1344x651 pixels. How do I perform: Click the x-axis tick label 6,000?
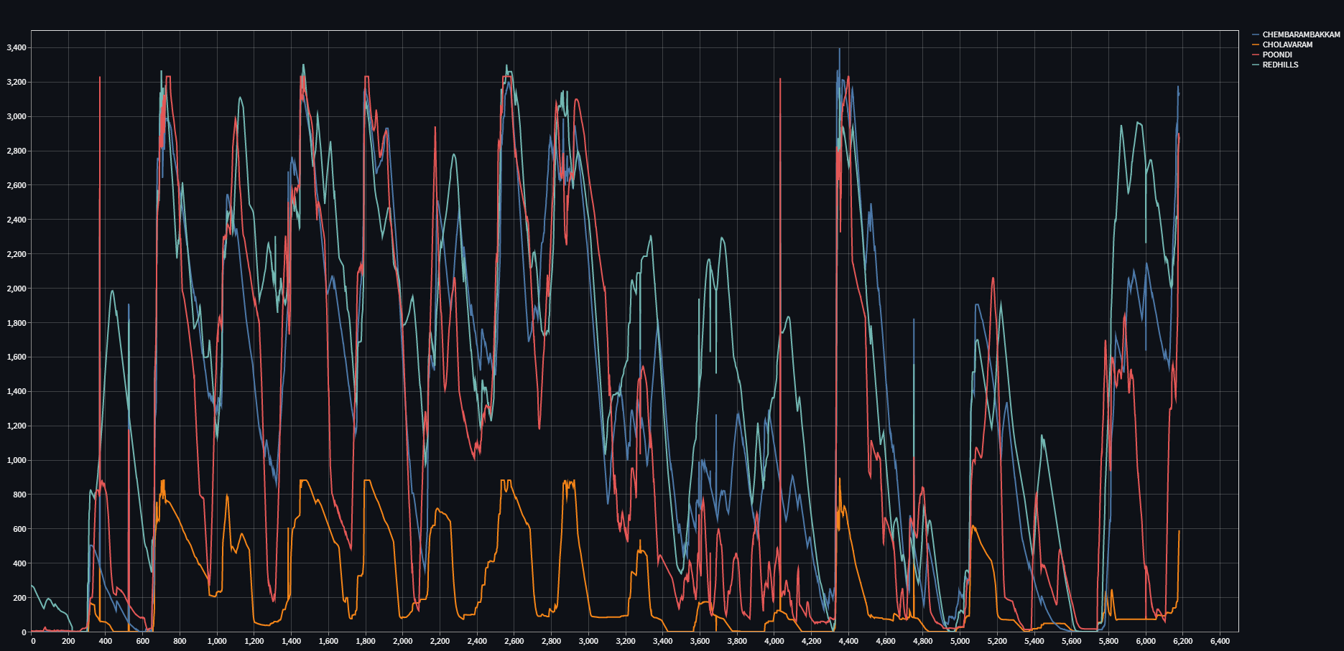[1146, 641]
